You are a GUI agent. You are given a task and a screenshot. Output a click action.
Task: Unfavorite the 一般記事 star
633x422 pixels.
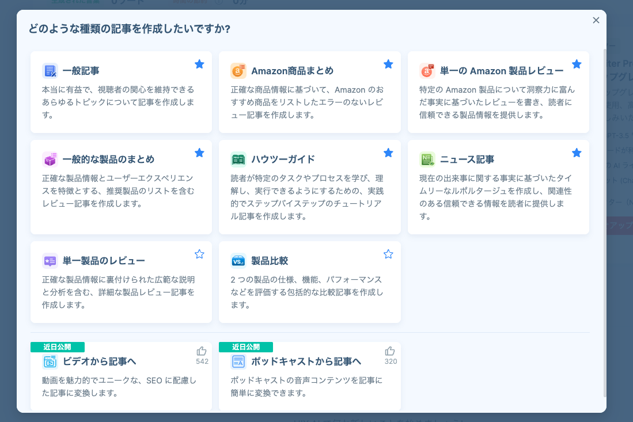pyautogui.click(x=199, y=64)
